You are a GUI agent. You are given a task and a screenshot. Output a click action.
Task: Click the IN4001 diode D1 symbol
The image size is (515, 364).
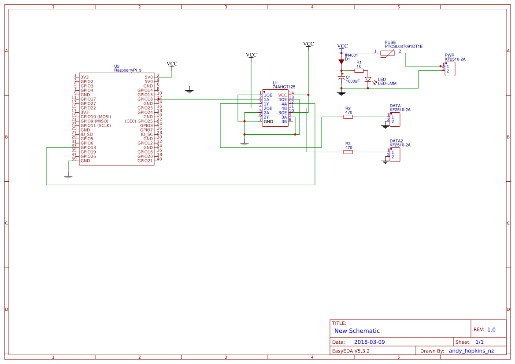(342, 62)
